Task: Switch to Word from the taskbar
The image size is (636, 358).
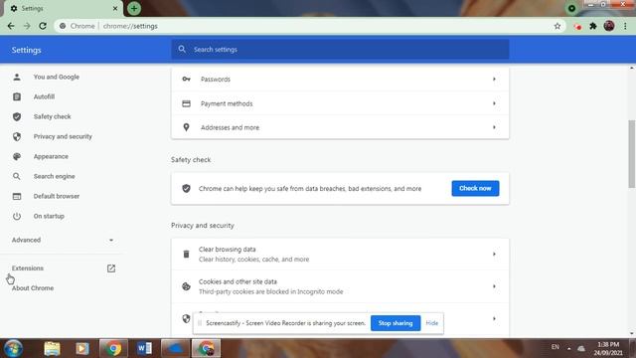Action: pos(144,348)
